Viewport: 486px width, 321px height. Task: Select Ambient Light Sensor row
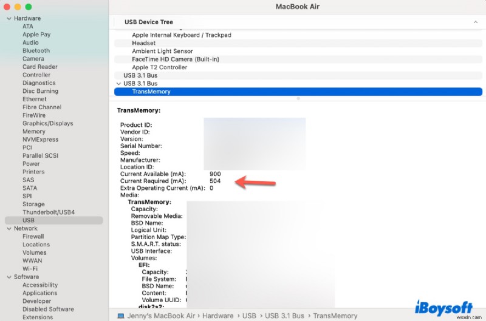coord(298,51)
